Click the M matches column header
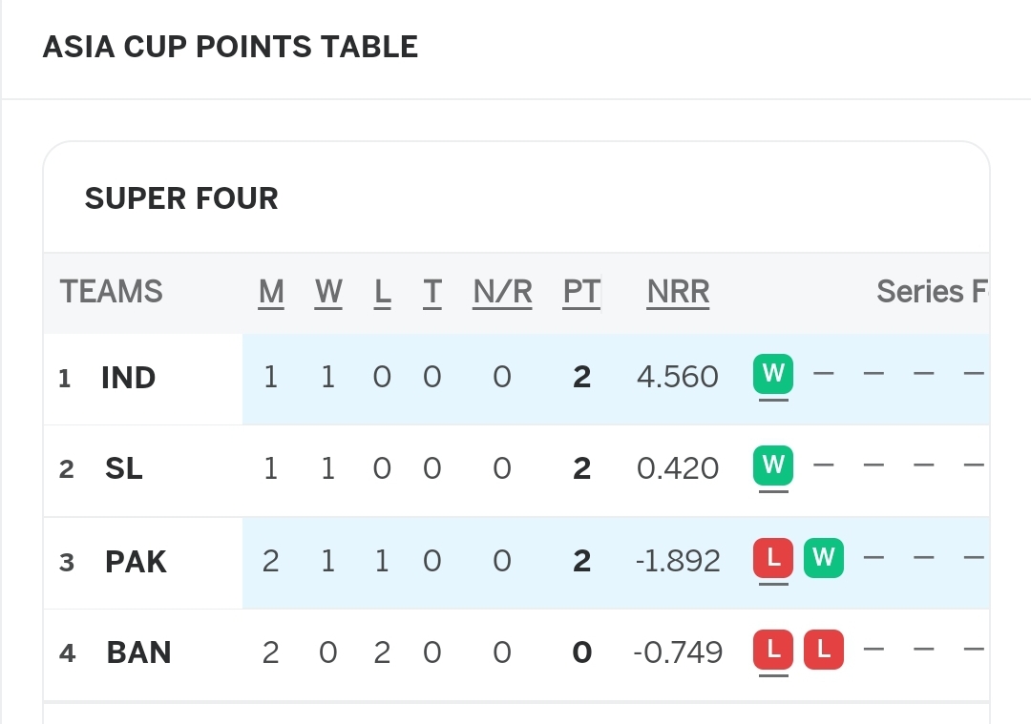Screen dimensions: 1031x724 tap(271, 292)
